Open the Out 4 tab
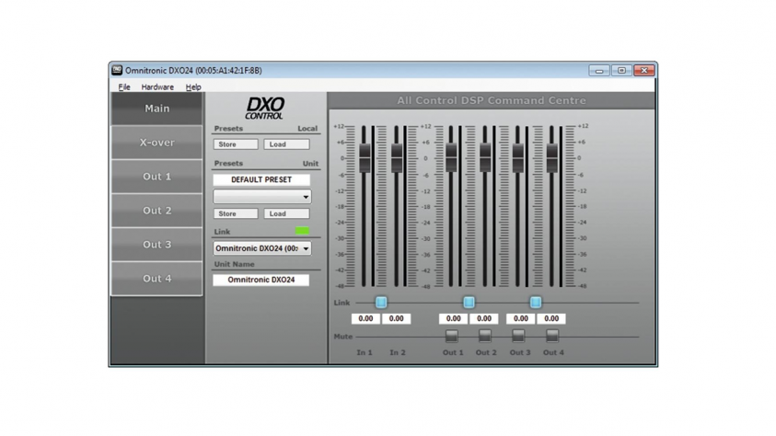776x436 pixels. point(156,279)
